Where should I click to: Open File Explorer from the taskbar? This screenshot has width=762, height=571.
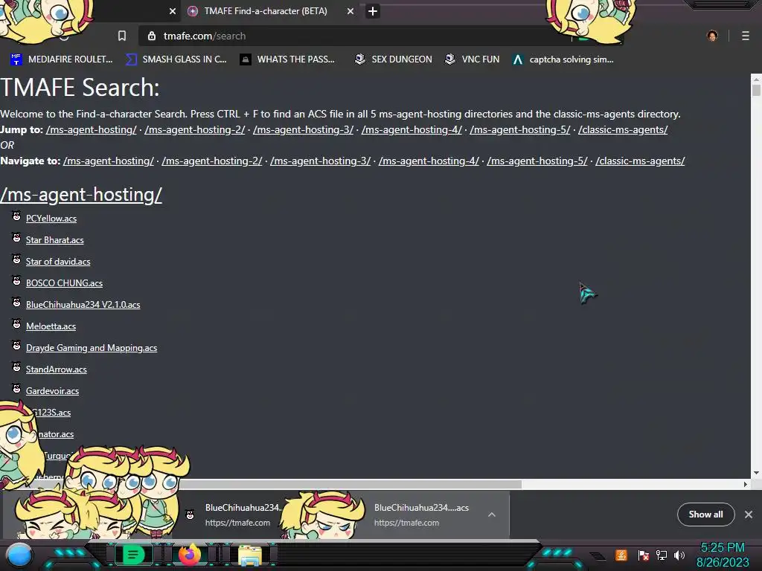click(250, 555)
